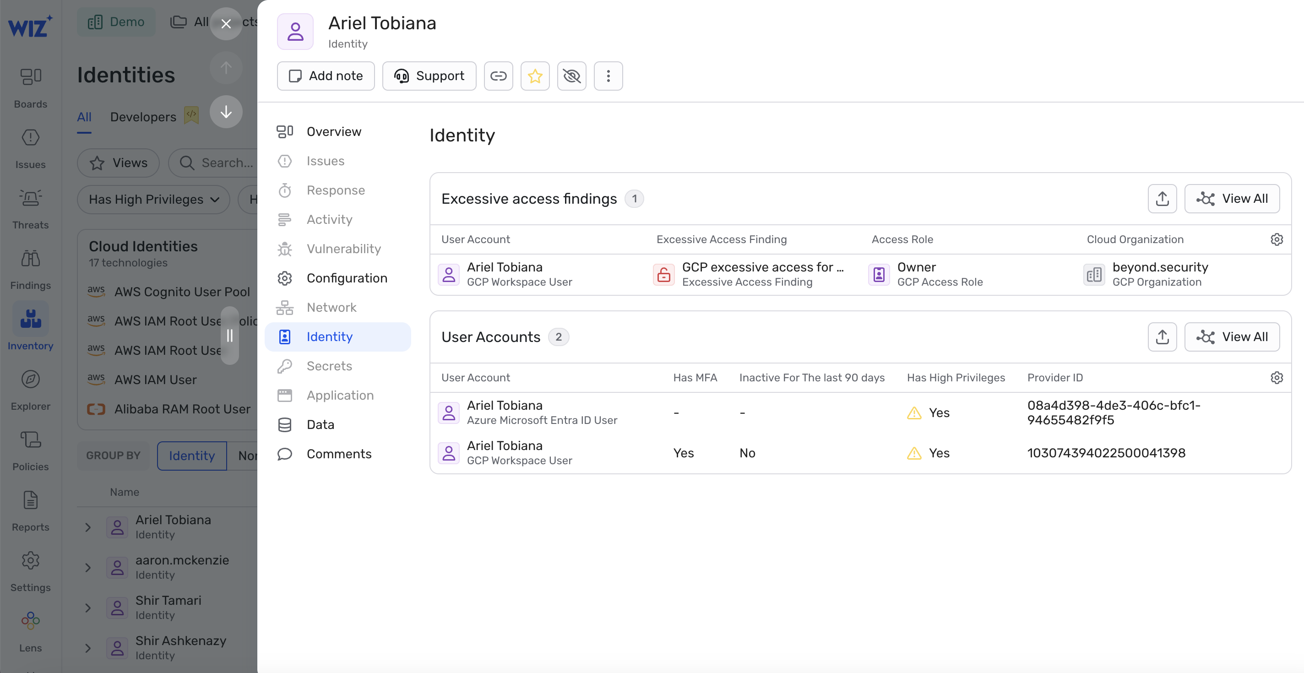Copy link to this identity
1304x673 pixels.
point(498,76)
